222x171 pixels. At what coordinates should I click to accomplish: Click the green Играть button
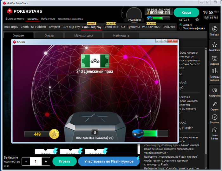[x=65, y=161]
